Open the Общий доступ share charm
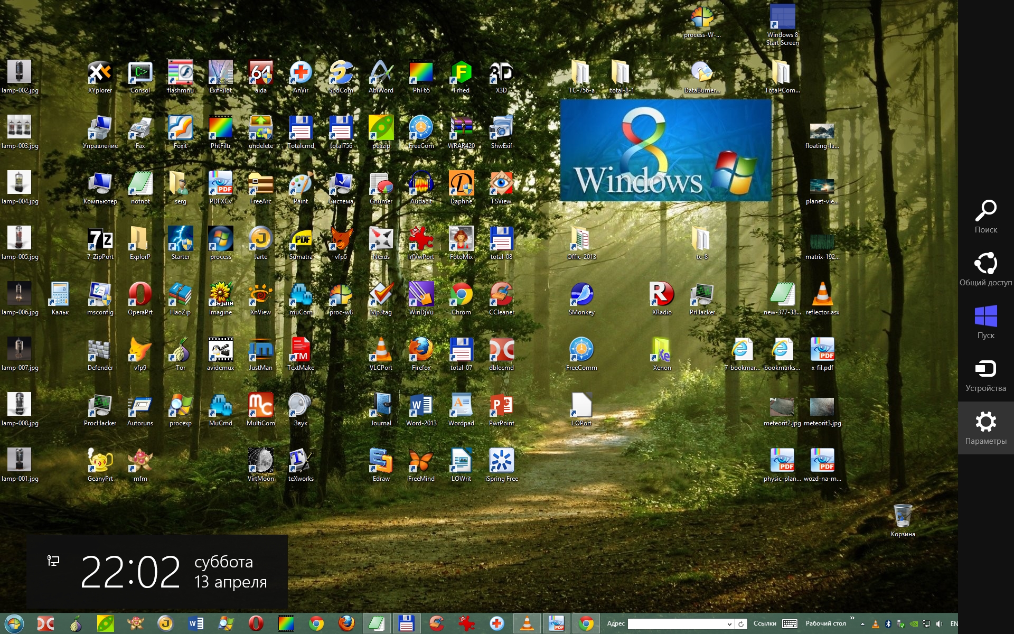This screenshot has width=1014, height=634. point(985,269)
